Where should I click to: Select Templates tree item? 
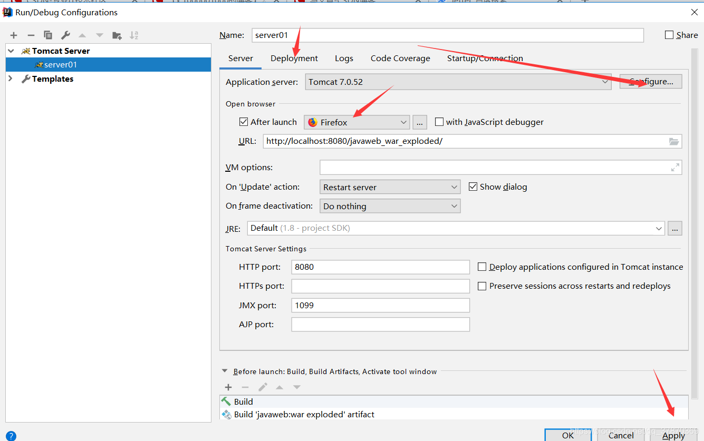(53, 79)
